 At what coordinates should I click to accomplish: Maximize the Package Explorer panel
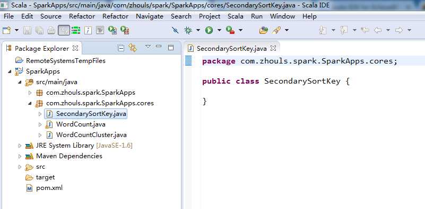pos(171,48)
